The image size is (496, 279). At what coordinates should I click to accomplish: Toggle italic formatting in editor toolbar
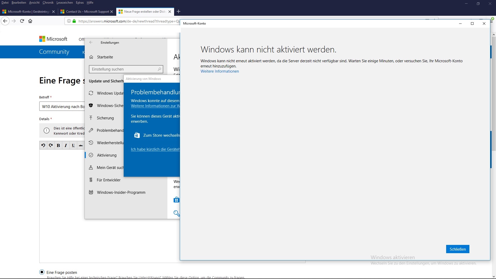[x=66, y=145]
